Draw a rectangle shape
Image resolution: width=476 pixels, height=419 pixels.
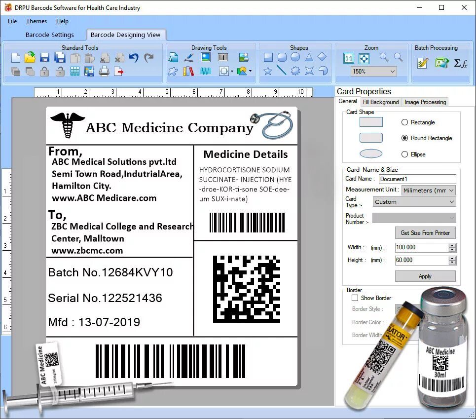click(x=268, y=57)
